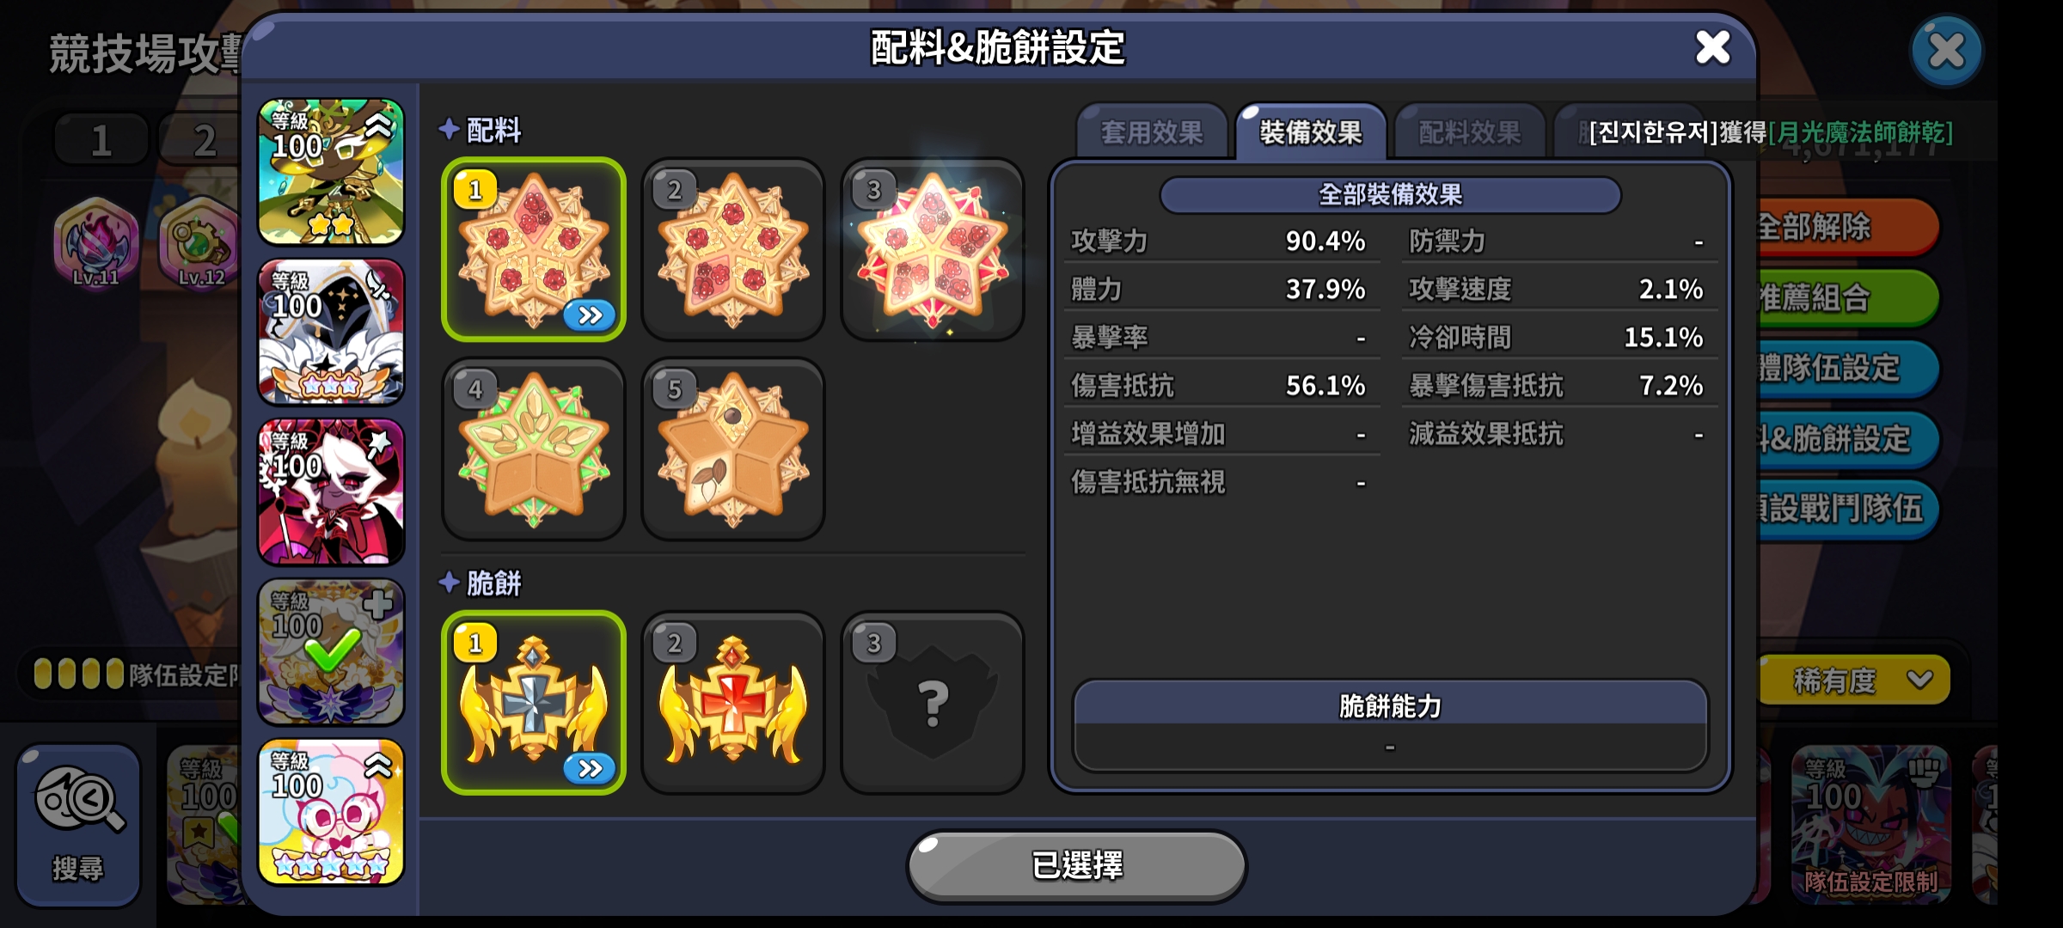Viewport: 2063px width, 928px height.
Task: Select green almond topping slot 4
Action: point(534,449)
